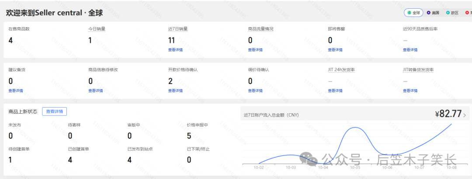The width and height of the screenshot is (472, 179).
Task: Click the 即将售罄 label
Action: point(337,29)
